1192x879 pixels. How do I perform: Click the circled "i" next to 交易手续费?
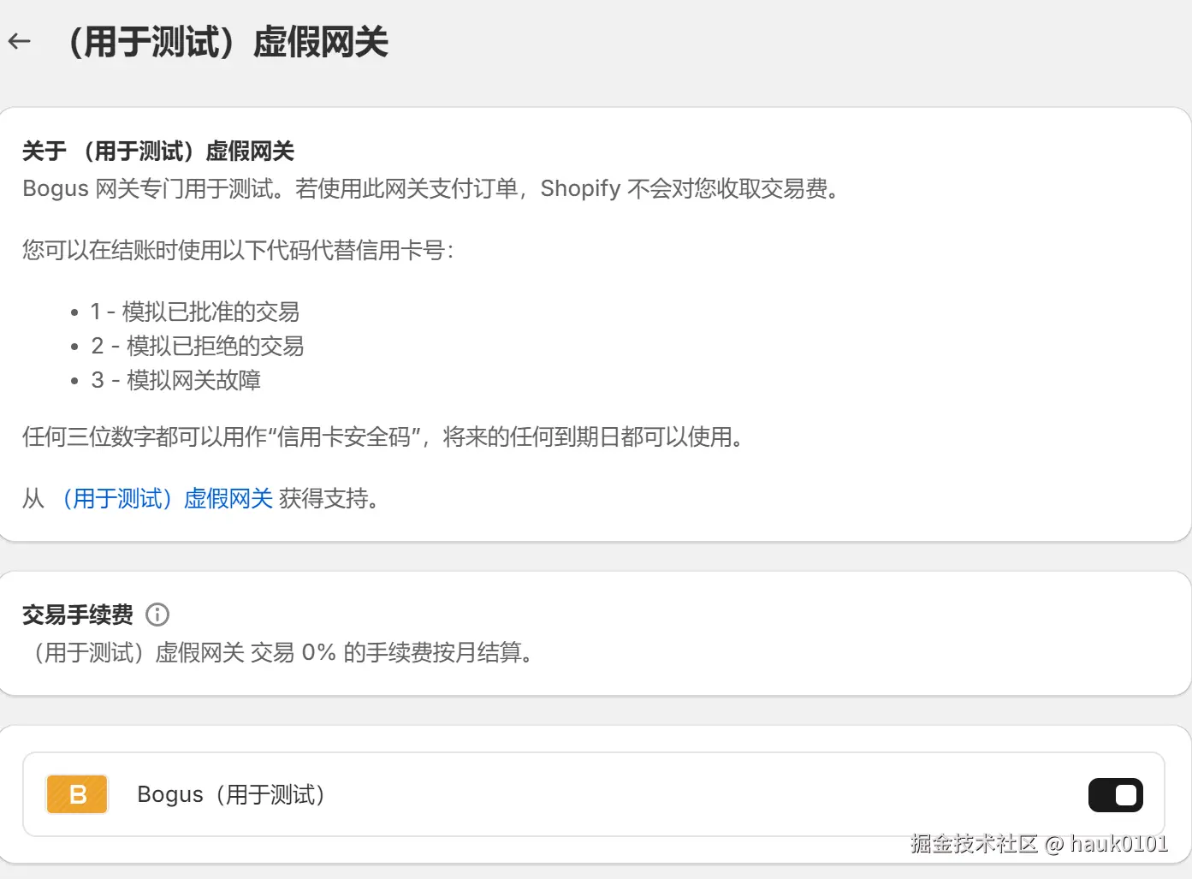click(x=157, y=615)
